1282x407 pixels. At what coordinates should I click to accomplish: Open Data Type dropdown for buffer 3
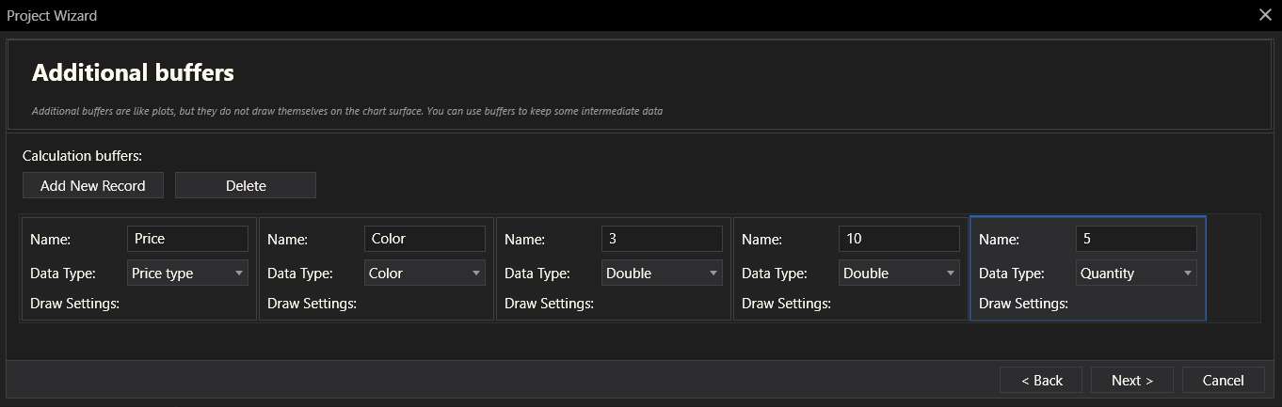pos(662,274)
